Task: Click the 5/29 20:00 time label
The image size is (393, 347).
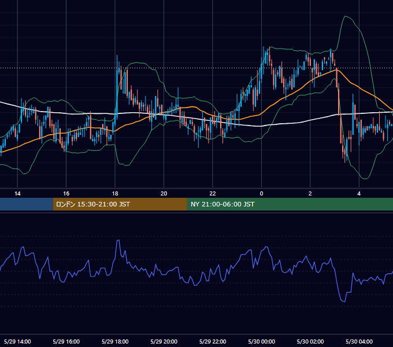Action: point(164,341)
